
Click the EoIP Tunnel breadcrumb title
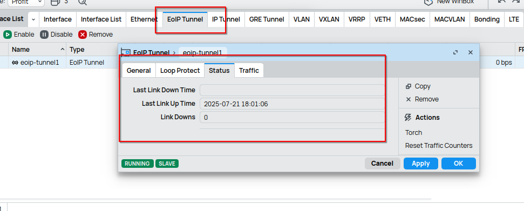(x=152, y=52)
